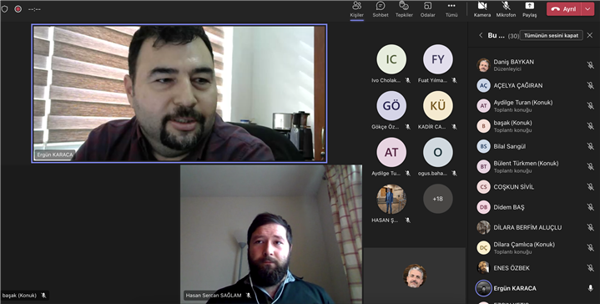Open Tepkiler reactions menu
Screen dimensions: 600x304
tap(404, 9)
